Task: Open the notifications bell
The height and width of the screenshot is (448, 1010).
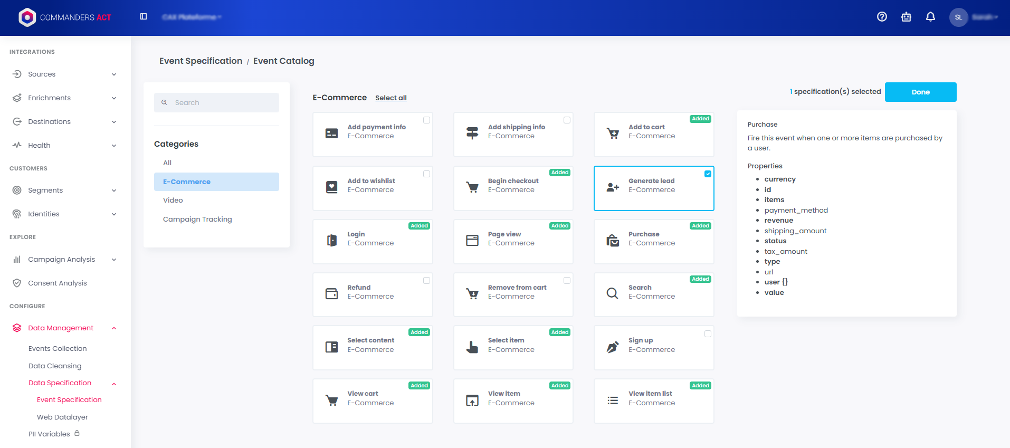Action: pos(930,17)
